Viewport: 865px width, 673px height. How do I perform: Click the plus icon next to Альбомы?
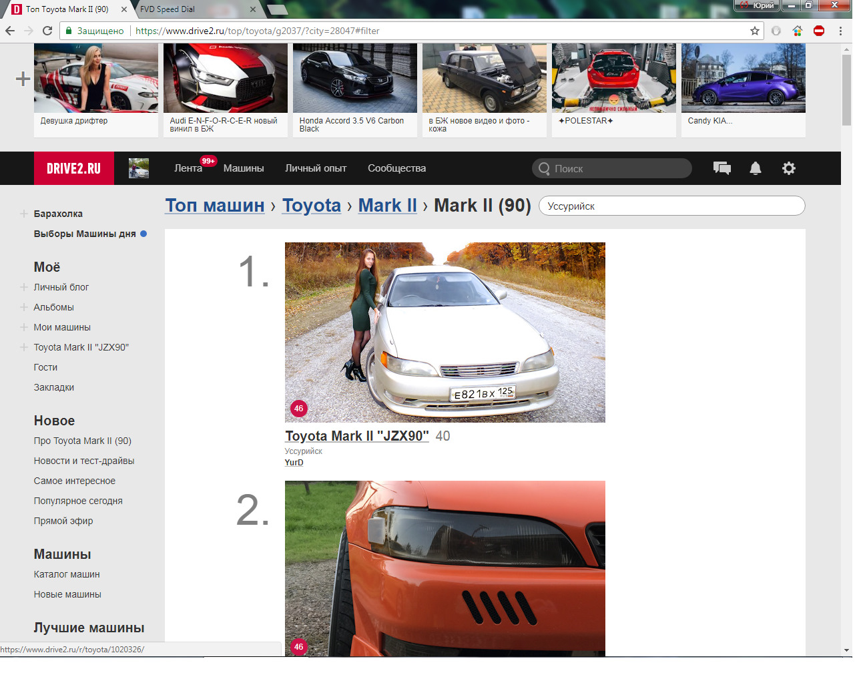tap(24, 307)
